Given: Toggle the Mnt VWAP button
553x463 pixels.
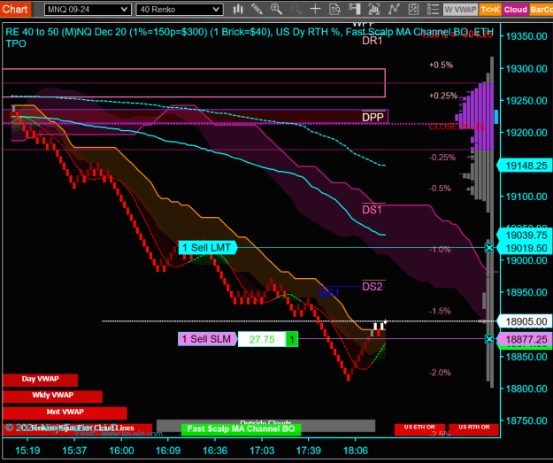Looking at the screenshot, I should tap(65, 413).
